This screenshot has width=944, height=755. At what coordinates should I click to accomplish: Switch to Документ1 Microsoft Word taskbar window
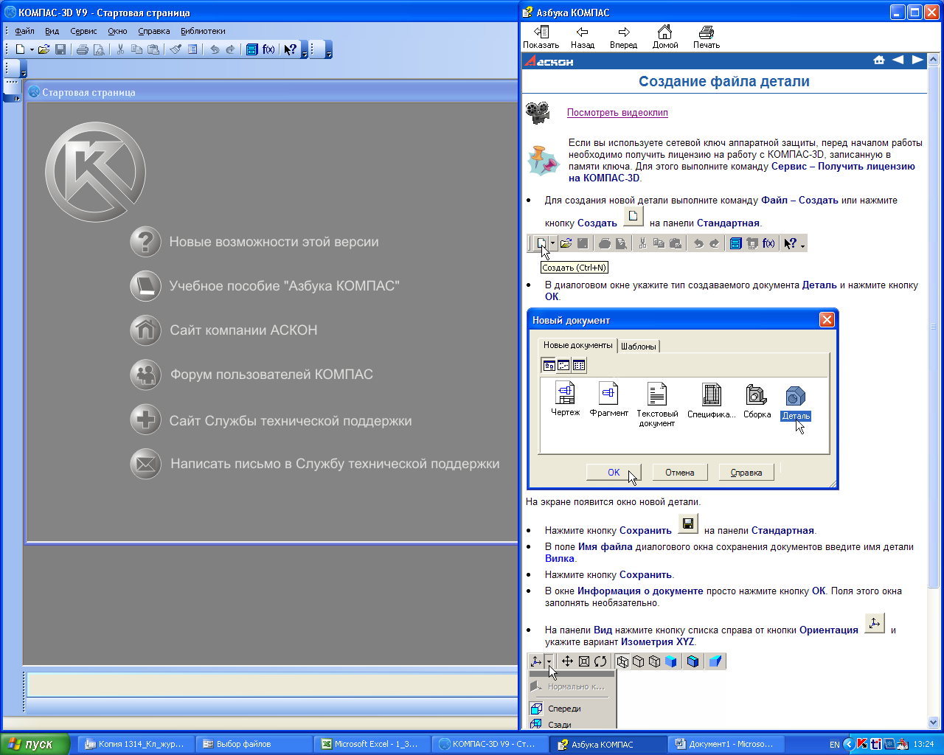pos(725,744)
